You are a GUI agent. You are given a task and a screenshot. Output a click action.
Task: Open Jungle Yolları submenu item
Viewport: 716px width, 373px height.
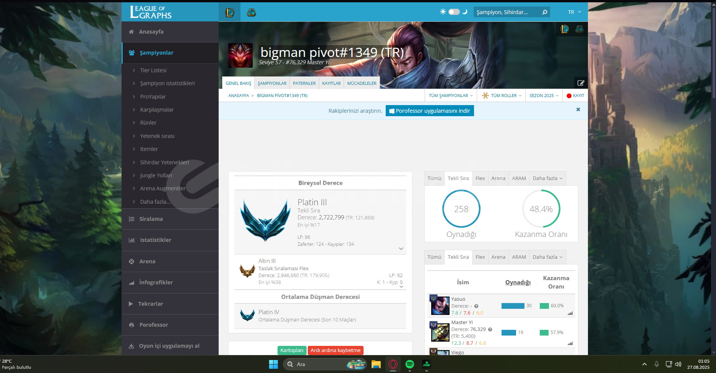[156, 175]
